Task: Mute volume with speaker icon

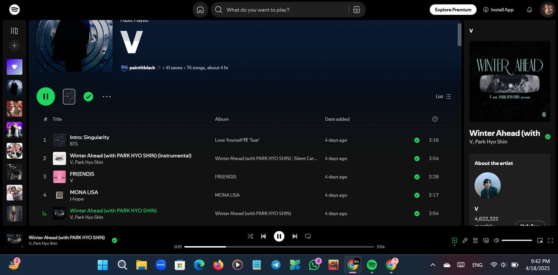Action: coord(496,241)
